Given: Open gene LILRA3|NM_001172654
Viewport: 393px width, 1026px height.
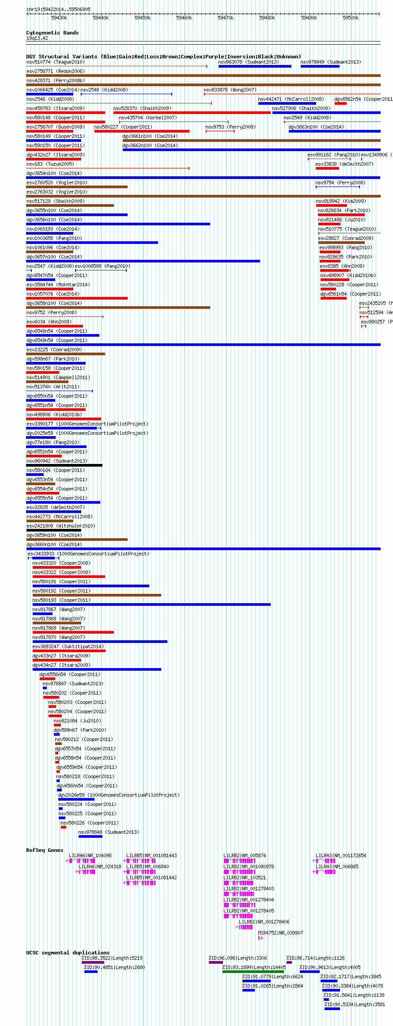Looking at the screenshot, I should click(341, 856).
